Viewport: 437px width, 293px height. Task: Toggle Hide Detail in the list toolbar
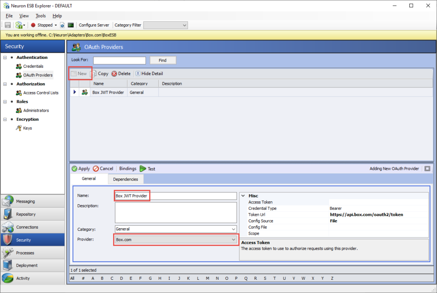[149, 73]
